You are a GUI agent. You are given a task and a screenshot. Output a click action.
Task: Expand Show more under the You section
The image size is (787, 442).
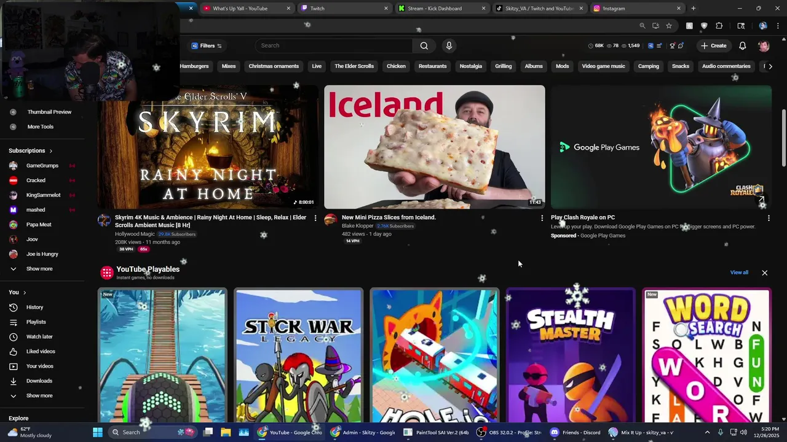point(39,395)
